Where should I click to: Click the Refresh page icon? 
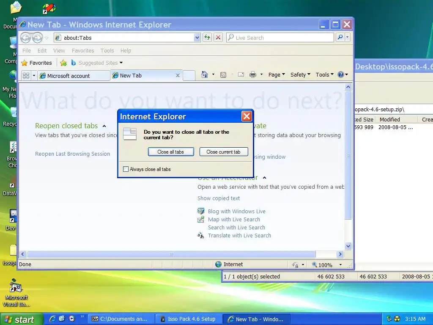click(207, 38)
